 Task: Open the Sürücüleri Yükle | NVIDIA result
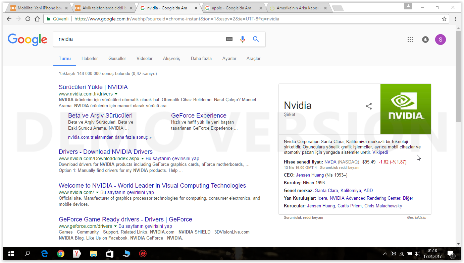(93, 87)
